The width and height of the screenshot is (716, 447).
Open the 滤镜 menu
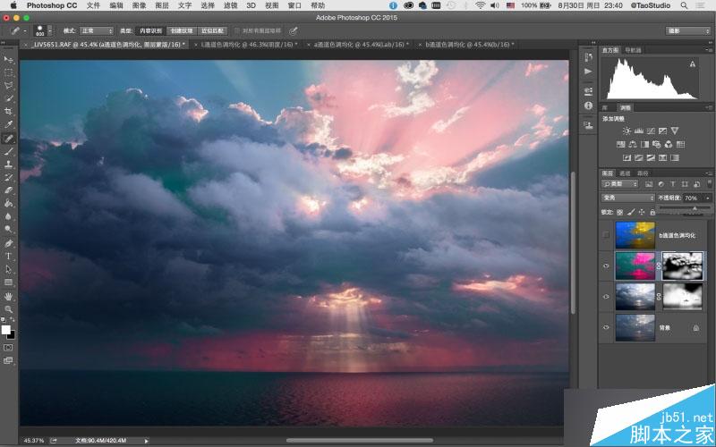(230, 5)
